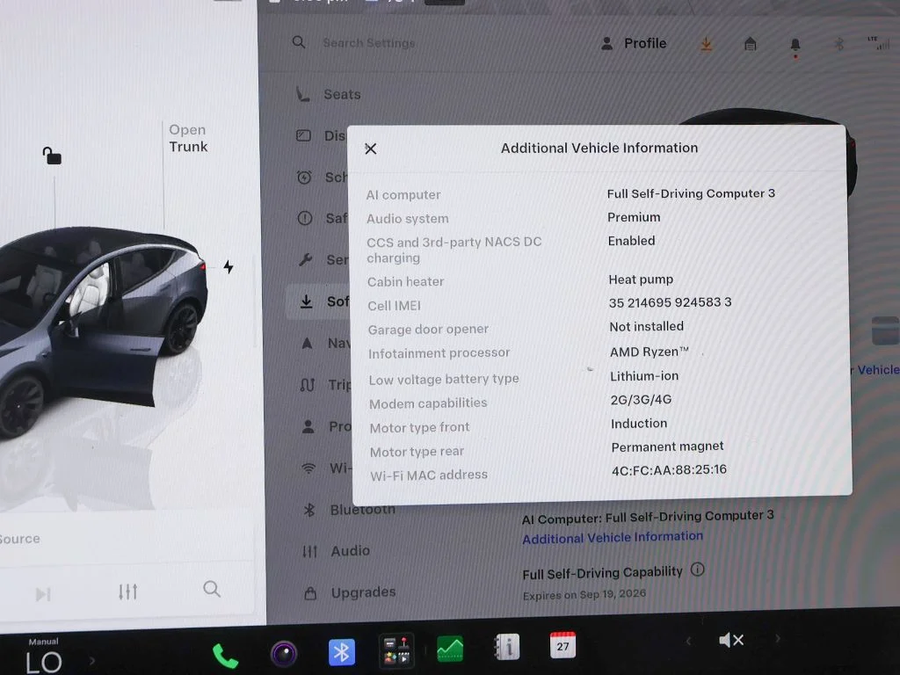Tap the Bluetooth status icon in the top bar
Viewport: 900px width, 675px height.
click(x=838, y=44)
